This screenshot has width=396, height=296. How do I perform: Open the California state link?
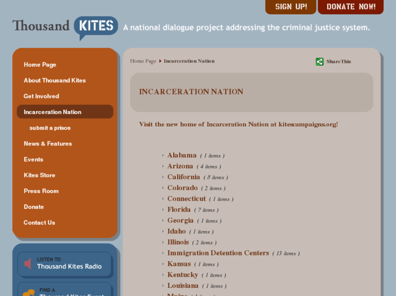(184, 177)
